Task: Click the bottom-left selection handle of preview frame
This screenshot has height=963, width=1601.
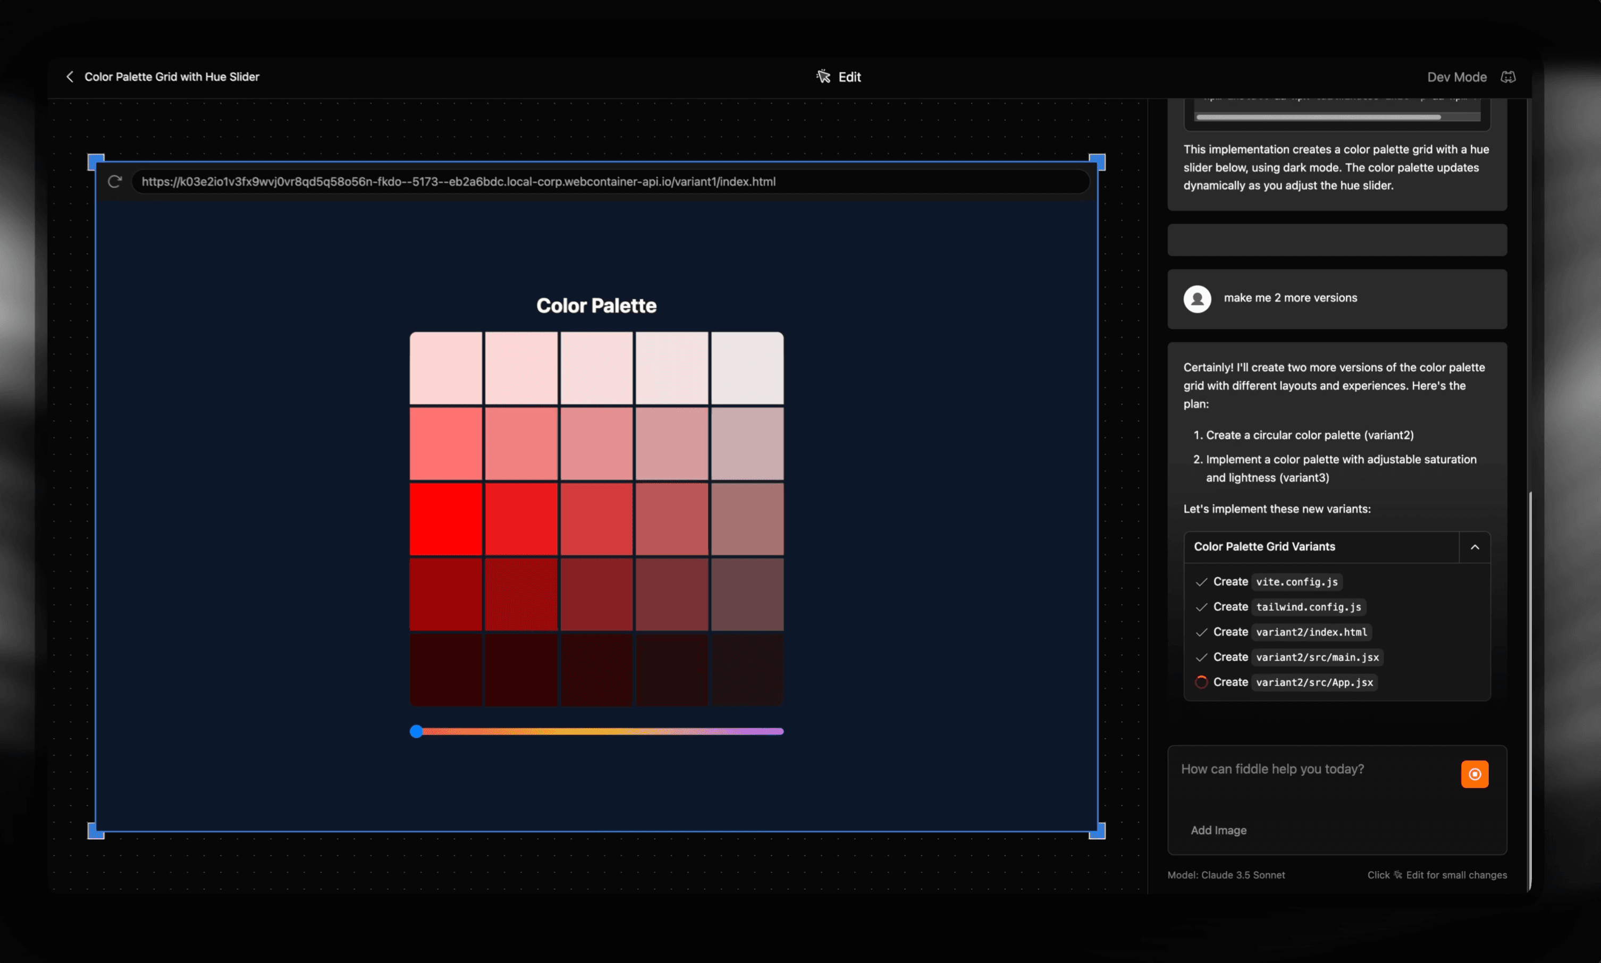Action: [95, 831]
